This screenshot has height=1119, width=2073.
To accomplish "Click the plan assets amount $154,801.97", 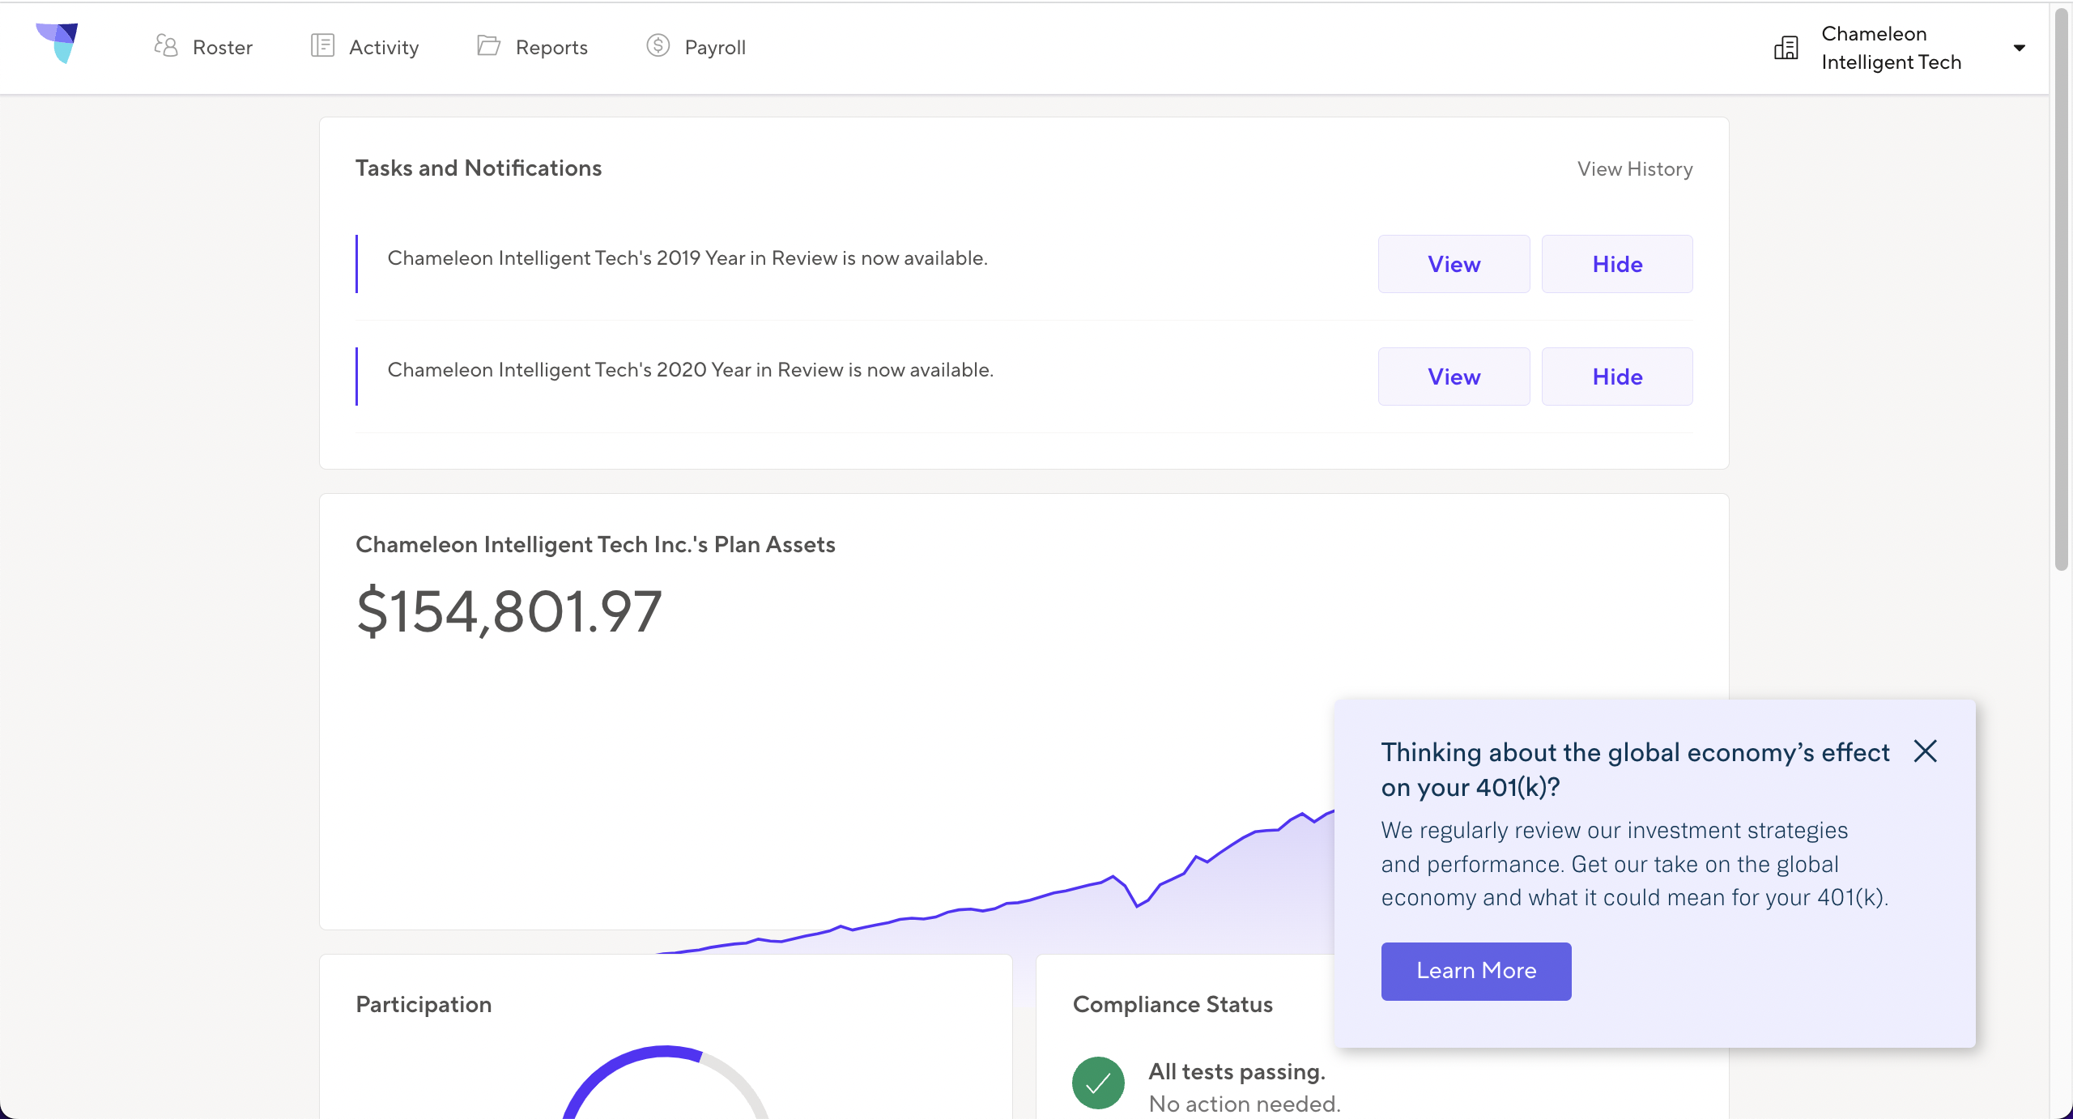I will point(509,611).
